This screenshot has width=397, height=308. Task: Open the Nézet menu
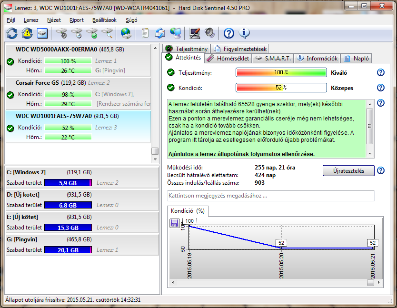(54, 20)
